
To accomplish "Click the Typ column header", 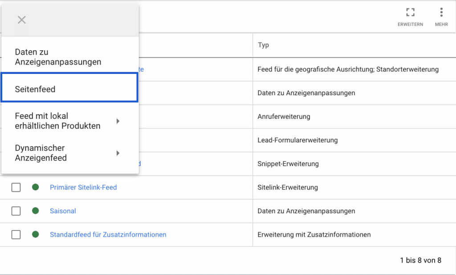I will click(x=264, y=45).
